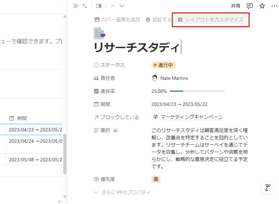Click the green progress bar
Viewport: 279px width, 204px height.
click(197, 91)
